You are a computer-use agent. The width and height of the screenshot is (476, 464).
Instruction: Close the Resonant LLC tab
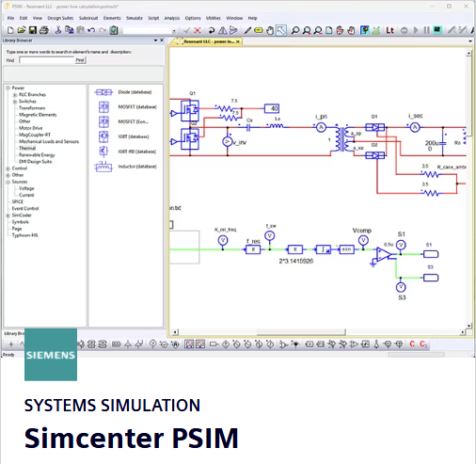point(238,41)
